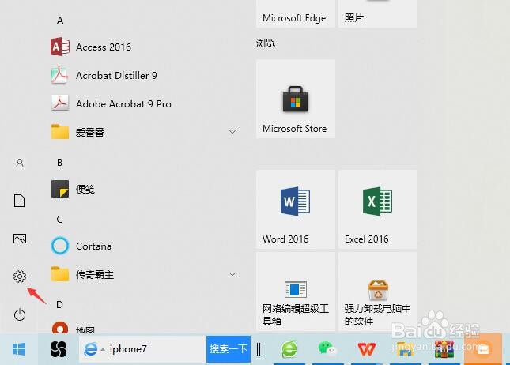The width and height of the screenshot is (510, 365).
Task: Select the letter D section header
Action: click(59, 304)
